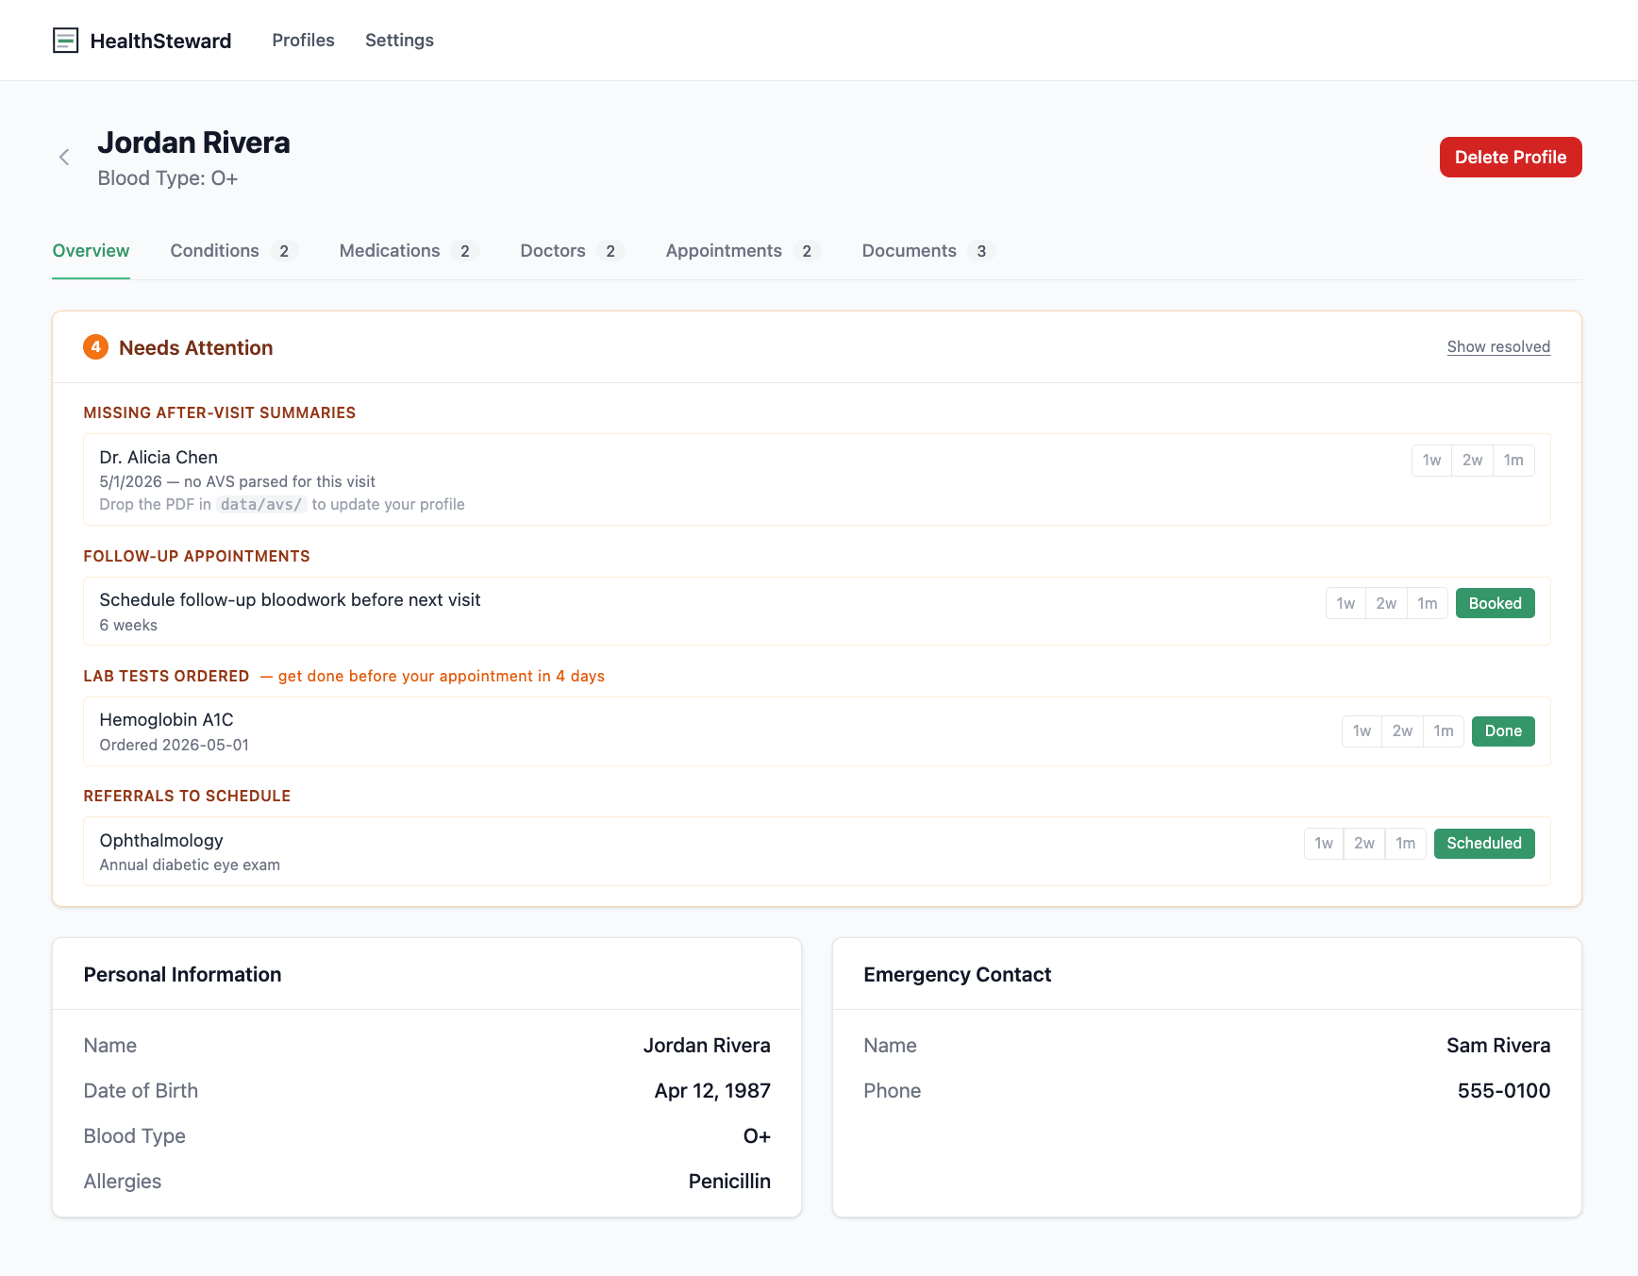This screenshot has width=1638, height=1276.
Task: Click the red Delete Profile button
Action: [x=1511, y=158]
